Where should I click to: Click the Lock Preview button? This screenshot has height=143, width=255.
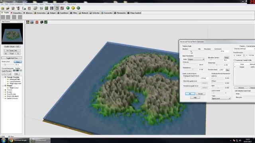[7, 71]
